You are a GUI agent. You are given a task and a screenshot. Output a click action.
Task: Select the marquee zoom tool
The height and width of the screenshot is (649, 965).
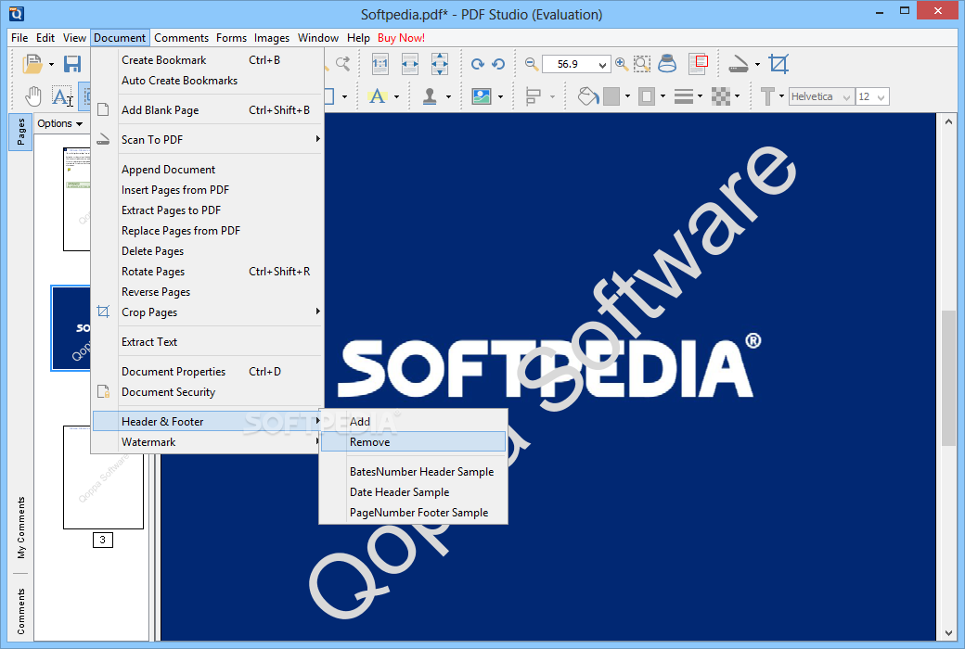point(642,64)
